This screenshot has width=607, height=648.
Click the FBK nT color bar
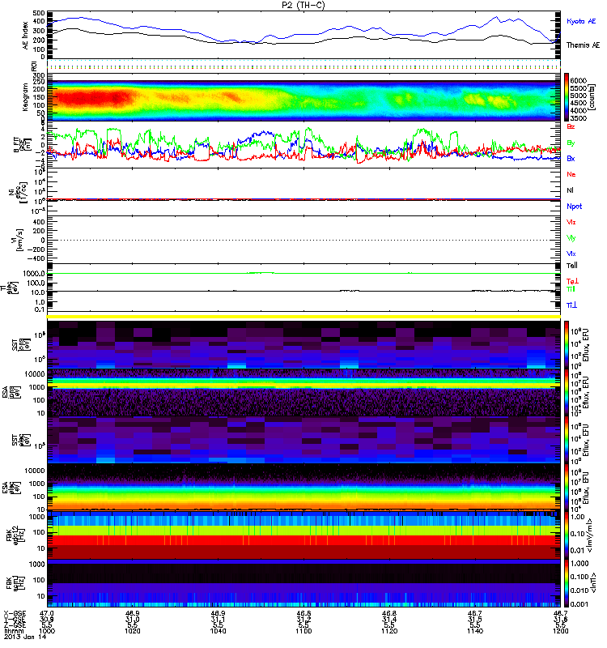point(567,583)
